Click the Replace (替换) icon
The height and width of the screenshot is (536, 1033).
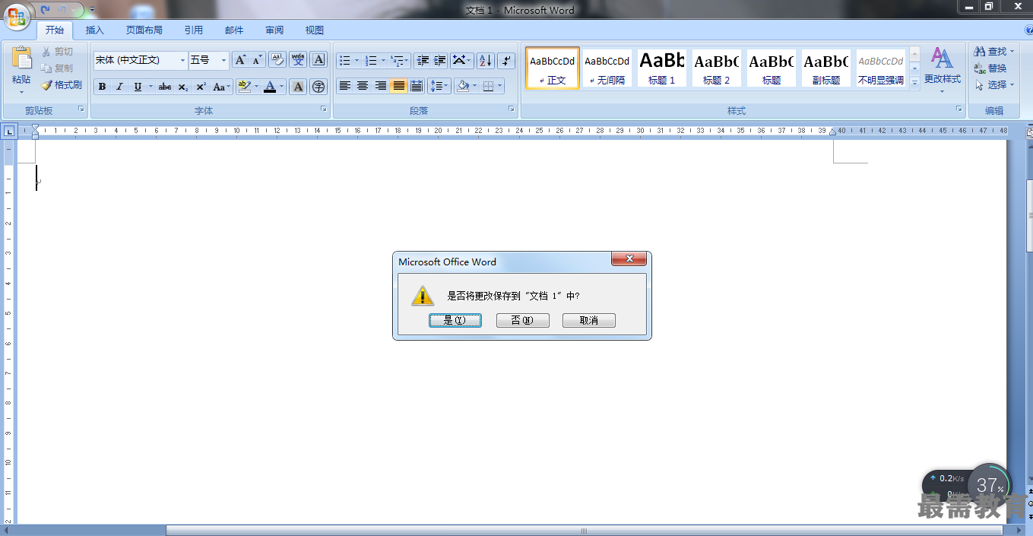pyautogui.click(x=980, y=68)
